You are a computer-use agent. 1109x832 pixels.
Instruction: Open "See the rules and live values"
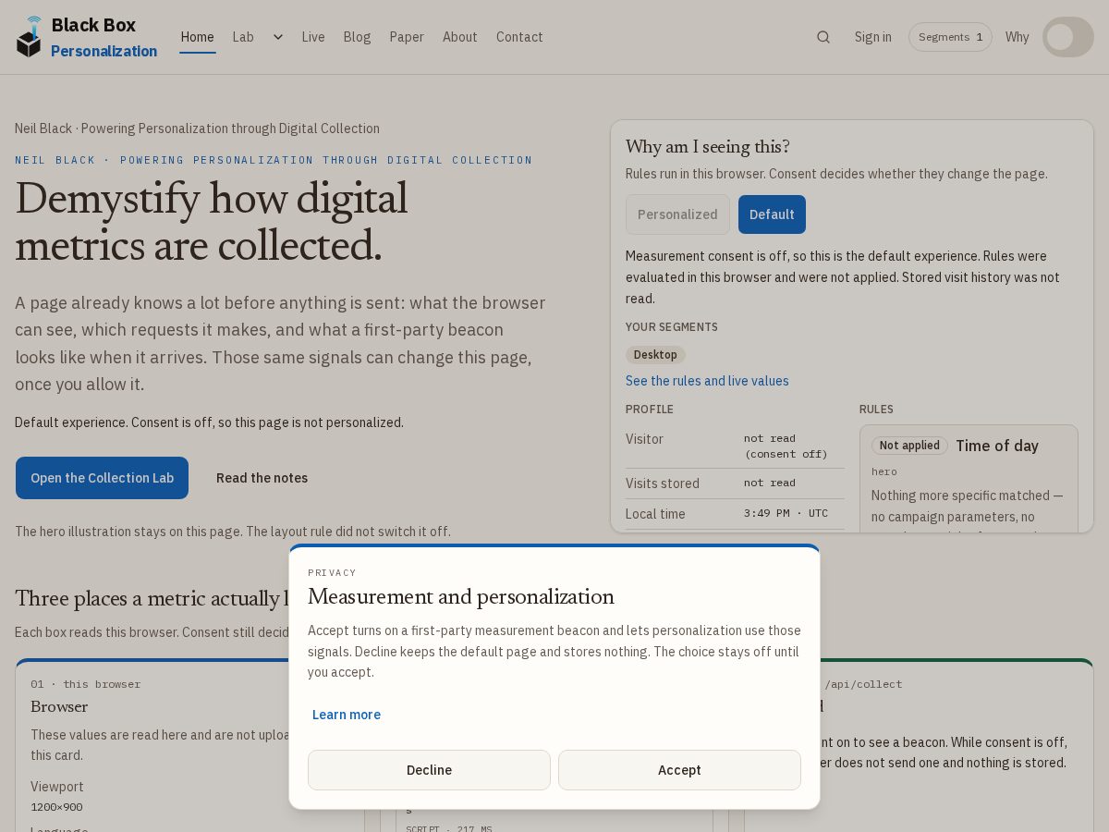[707, 381]
